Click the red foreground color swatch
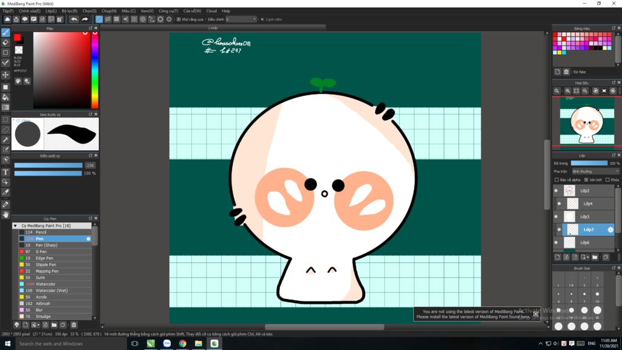Image resolution: width=622 pixels, height=350 pixels. [x=17, y=37]
